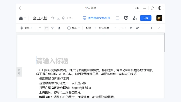Go back with the left arrow icon
This screenshot has width=181, height=102.
coord(20,8)
